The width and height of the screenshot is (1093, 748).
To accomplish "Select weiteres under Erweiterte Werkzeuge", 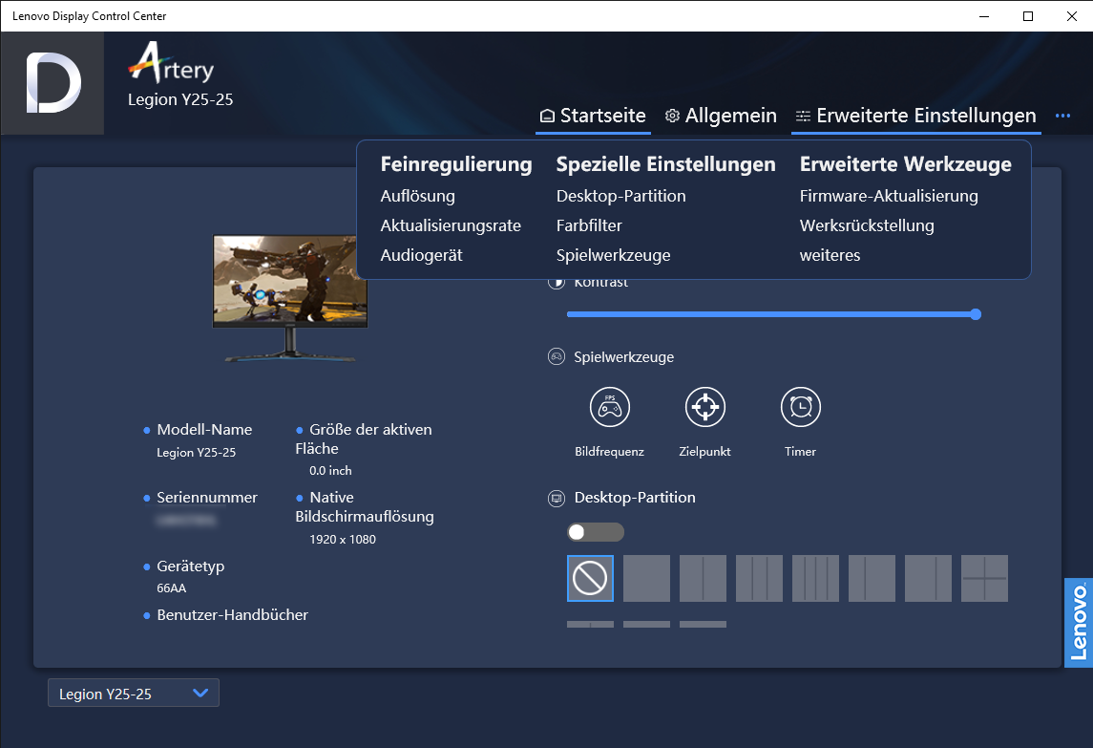I will coord(830,255).
